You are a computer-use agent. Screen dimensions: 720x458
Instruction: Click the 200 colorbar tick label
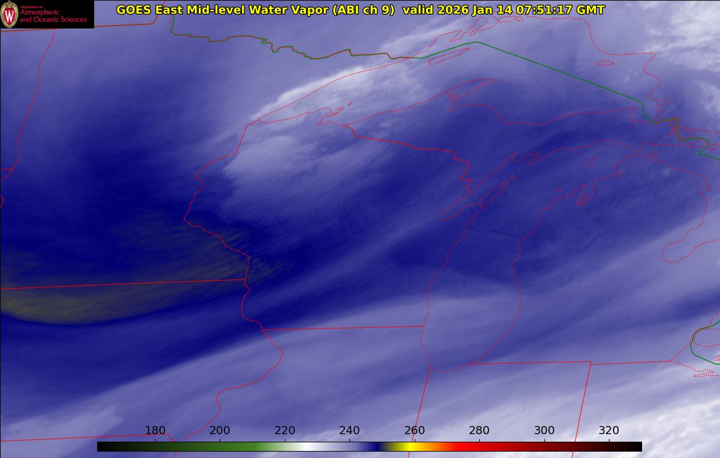click(220, 431)
